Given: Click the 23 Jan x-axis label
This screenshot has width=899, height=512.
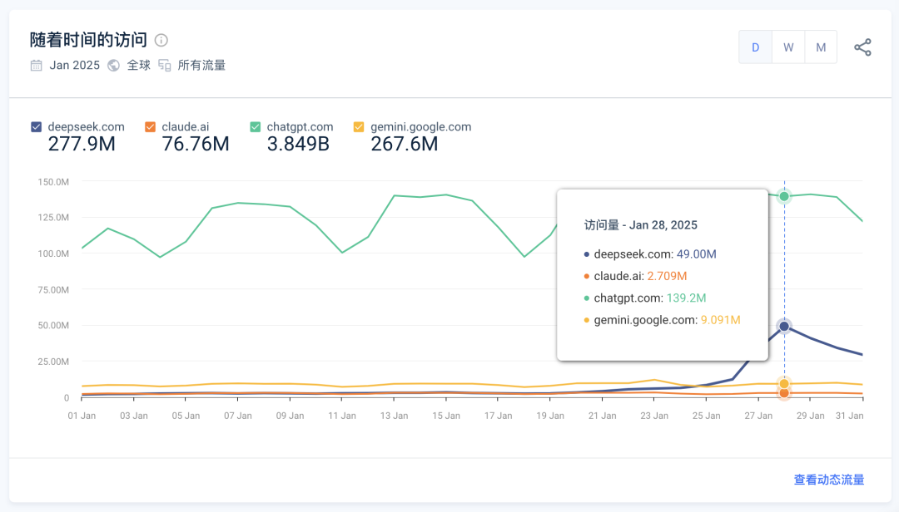Looking at the screenshot, I should (654, 416).
